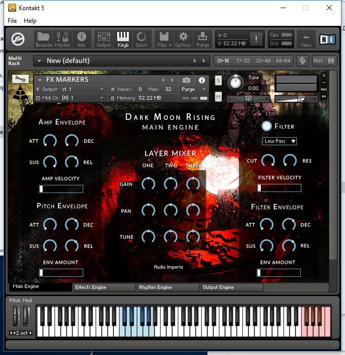Image resolution: width=345 pixels, height=355 pixels.
Task: Click the wrench edit-instrument icon
Action: pos(21,79)
